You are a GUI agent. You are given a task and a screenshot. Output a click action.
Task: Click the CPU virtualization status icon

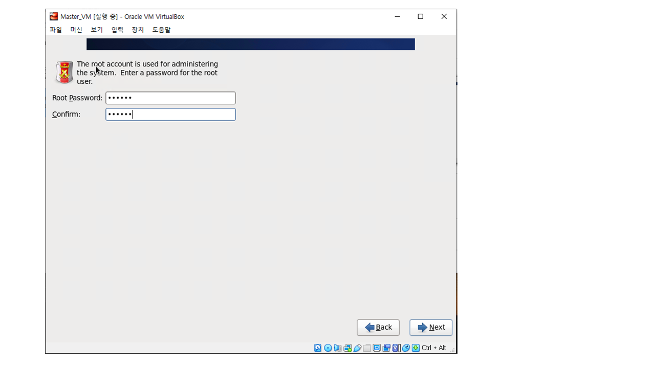click(396, 348)
